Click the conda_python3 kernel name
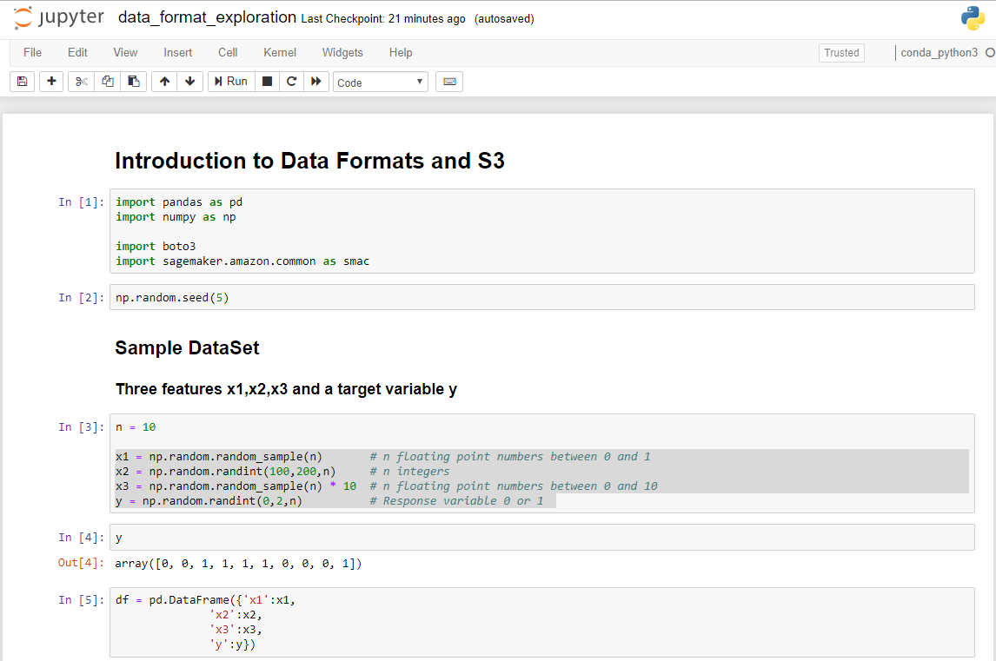This screenshot has height=661, width=996. tap(939, 53)
